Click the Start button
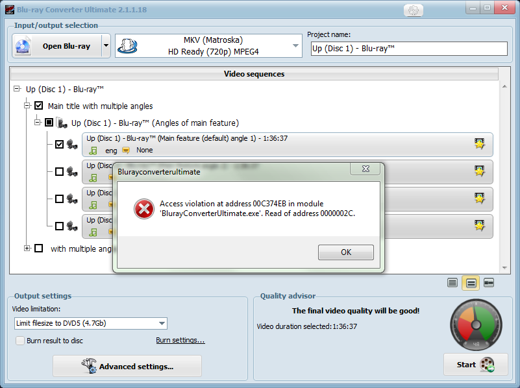Image resolution: width=520 pixels, height=388 pixels. click(476, 365)
